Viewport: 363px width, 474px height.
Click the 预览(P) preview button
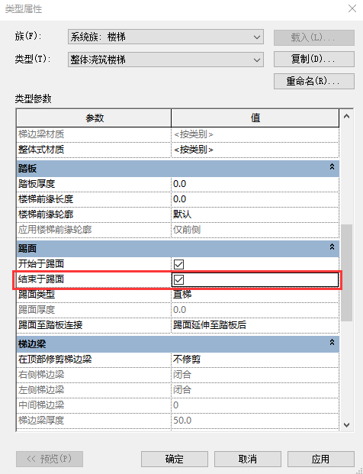coord(50,459)
